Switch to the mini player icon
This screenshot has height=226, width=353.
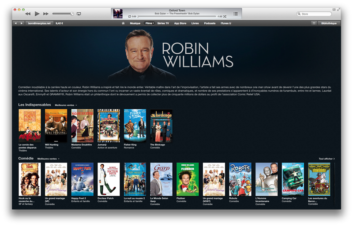tap(334, 9)
